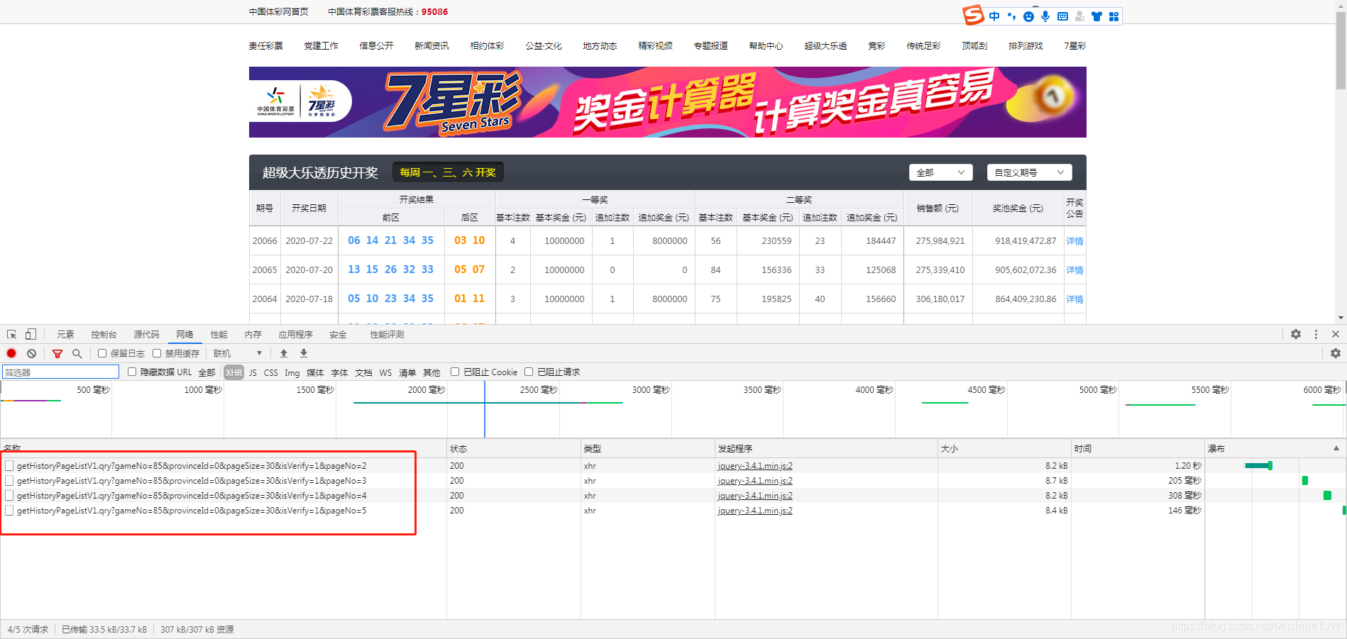Open DevTools more options three-dot menu
The height and width of the screenshot is (639, 1347).
pos(1316,334)
